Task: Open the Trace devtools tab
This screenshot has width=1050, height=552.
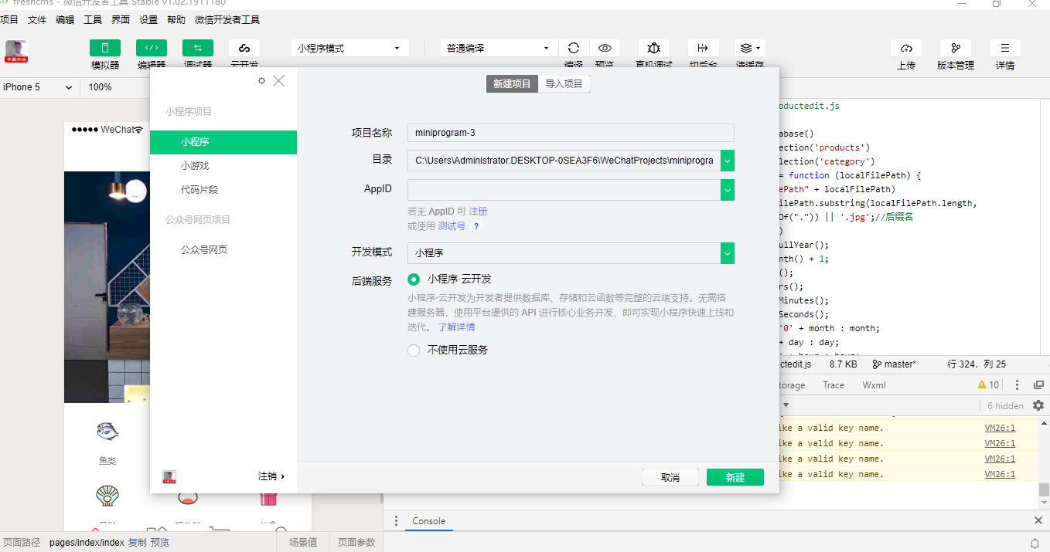Action: (x=834, y=384)
